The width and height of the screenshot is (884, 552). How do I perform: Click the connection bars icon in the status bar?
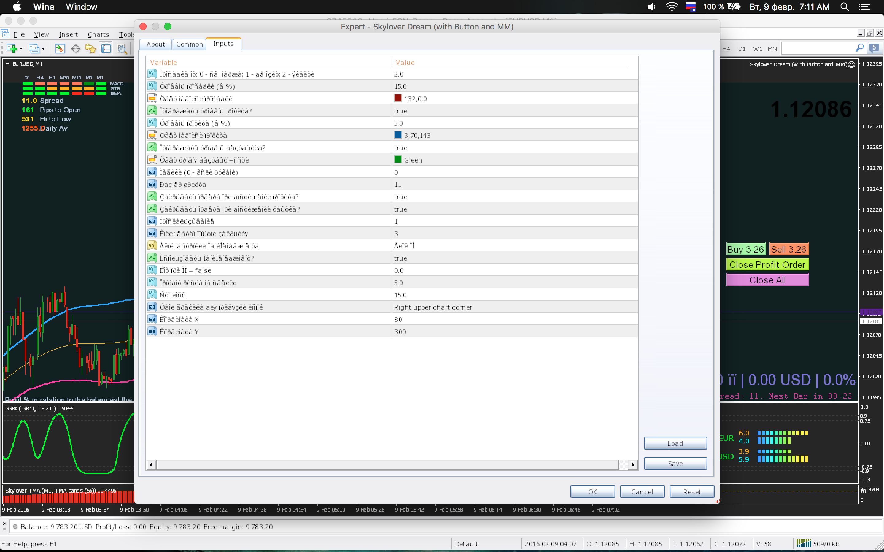803,544
